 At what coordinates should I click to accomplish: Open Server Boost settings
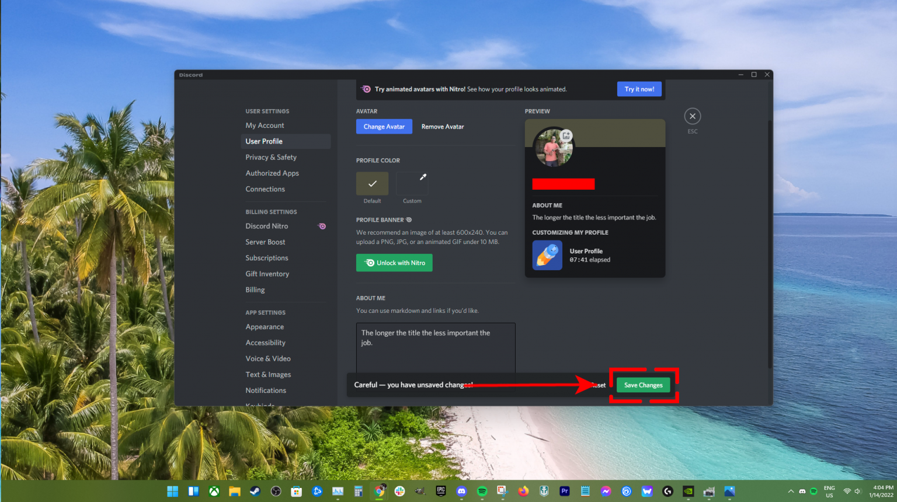286,242
